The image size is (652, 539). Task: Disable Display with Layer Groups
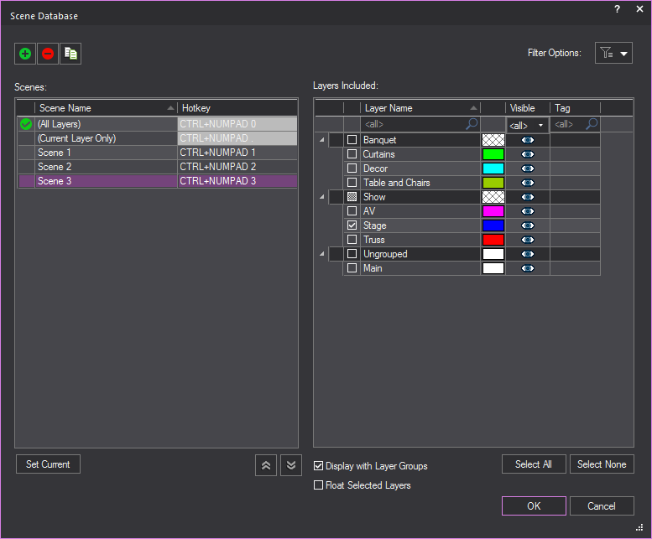(319, 466)
